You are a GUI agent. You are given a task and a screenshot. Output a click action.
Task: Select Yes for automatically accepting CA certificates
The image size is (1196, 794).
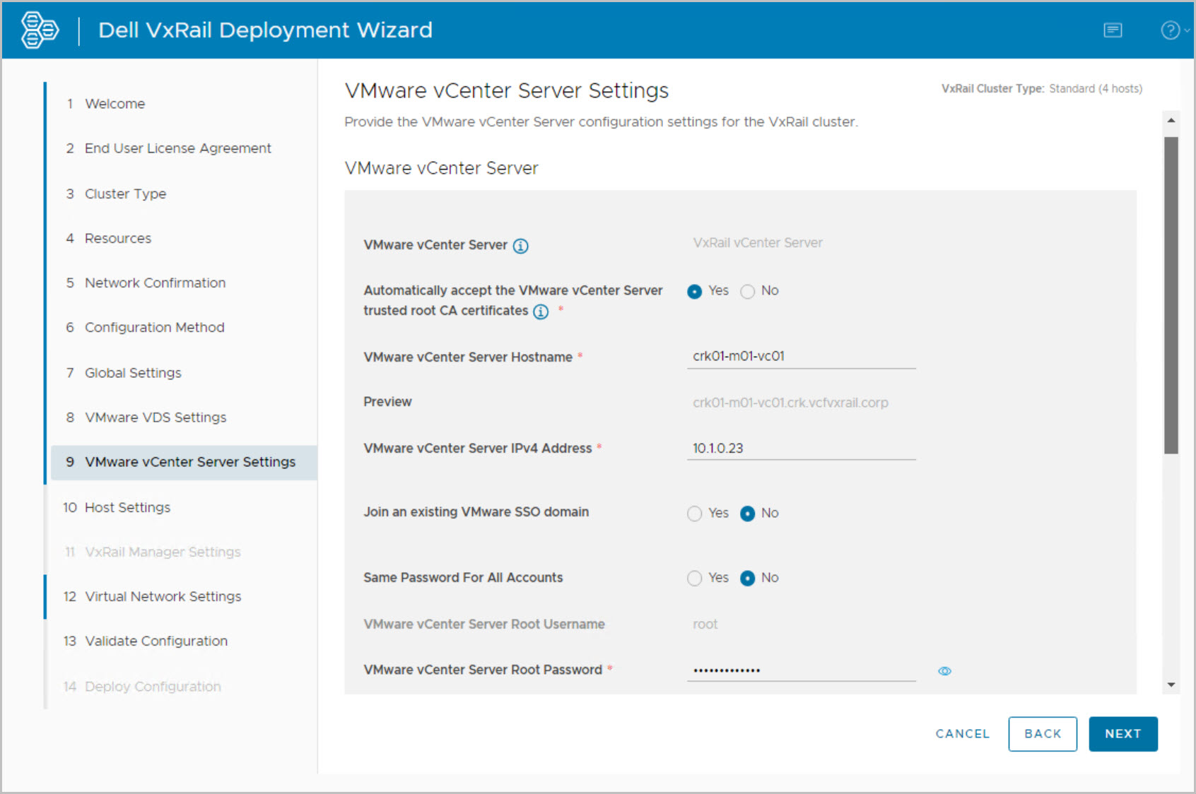click(695, 292)
